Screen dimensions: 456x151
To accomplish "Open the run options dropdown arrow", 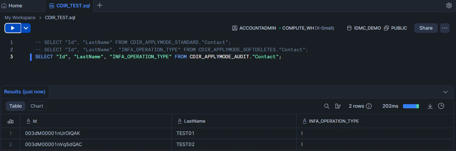I will (x=26, y=28).
